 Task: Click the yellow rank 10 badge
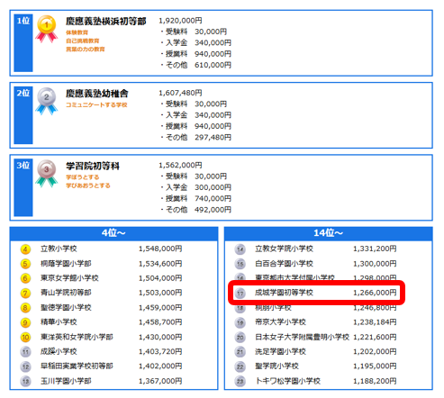point(25,337)
